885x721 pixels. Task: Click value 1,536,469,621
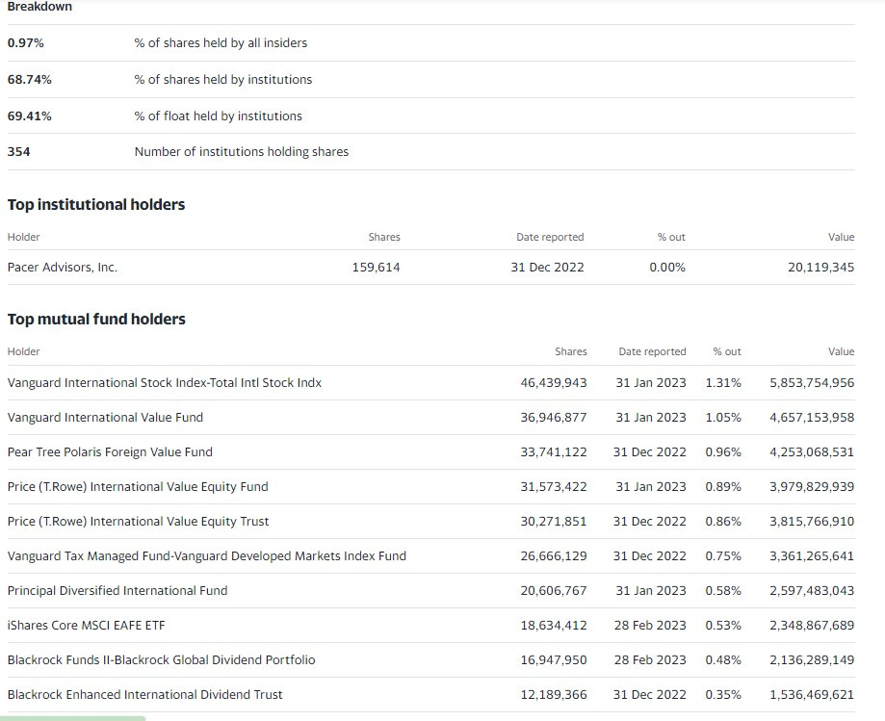(812, 694)
